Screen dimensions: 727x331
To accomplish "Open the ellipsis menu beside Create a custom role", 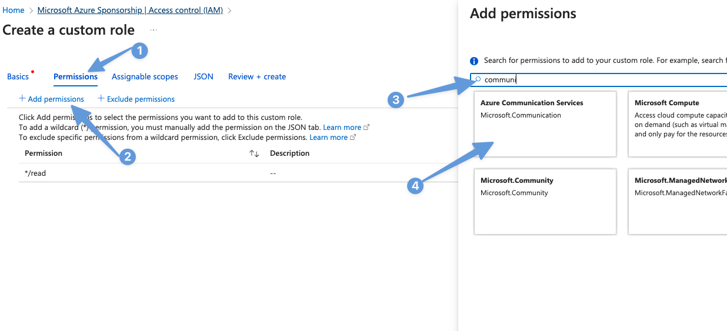I will point(154,30).
